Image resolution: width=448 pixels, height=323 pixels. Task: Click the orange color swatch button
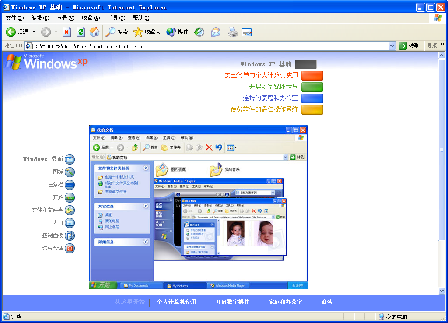tap(312, 76)
